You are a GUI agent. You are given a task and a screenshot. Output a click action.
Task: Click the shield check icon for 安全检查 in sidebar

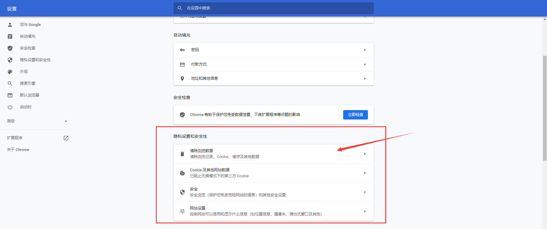pos(10,48)
